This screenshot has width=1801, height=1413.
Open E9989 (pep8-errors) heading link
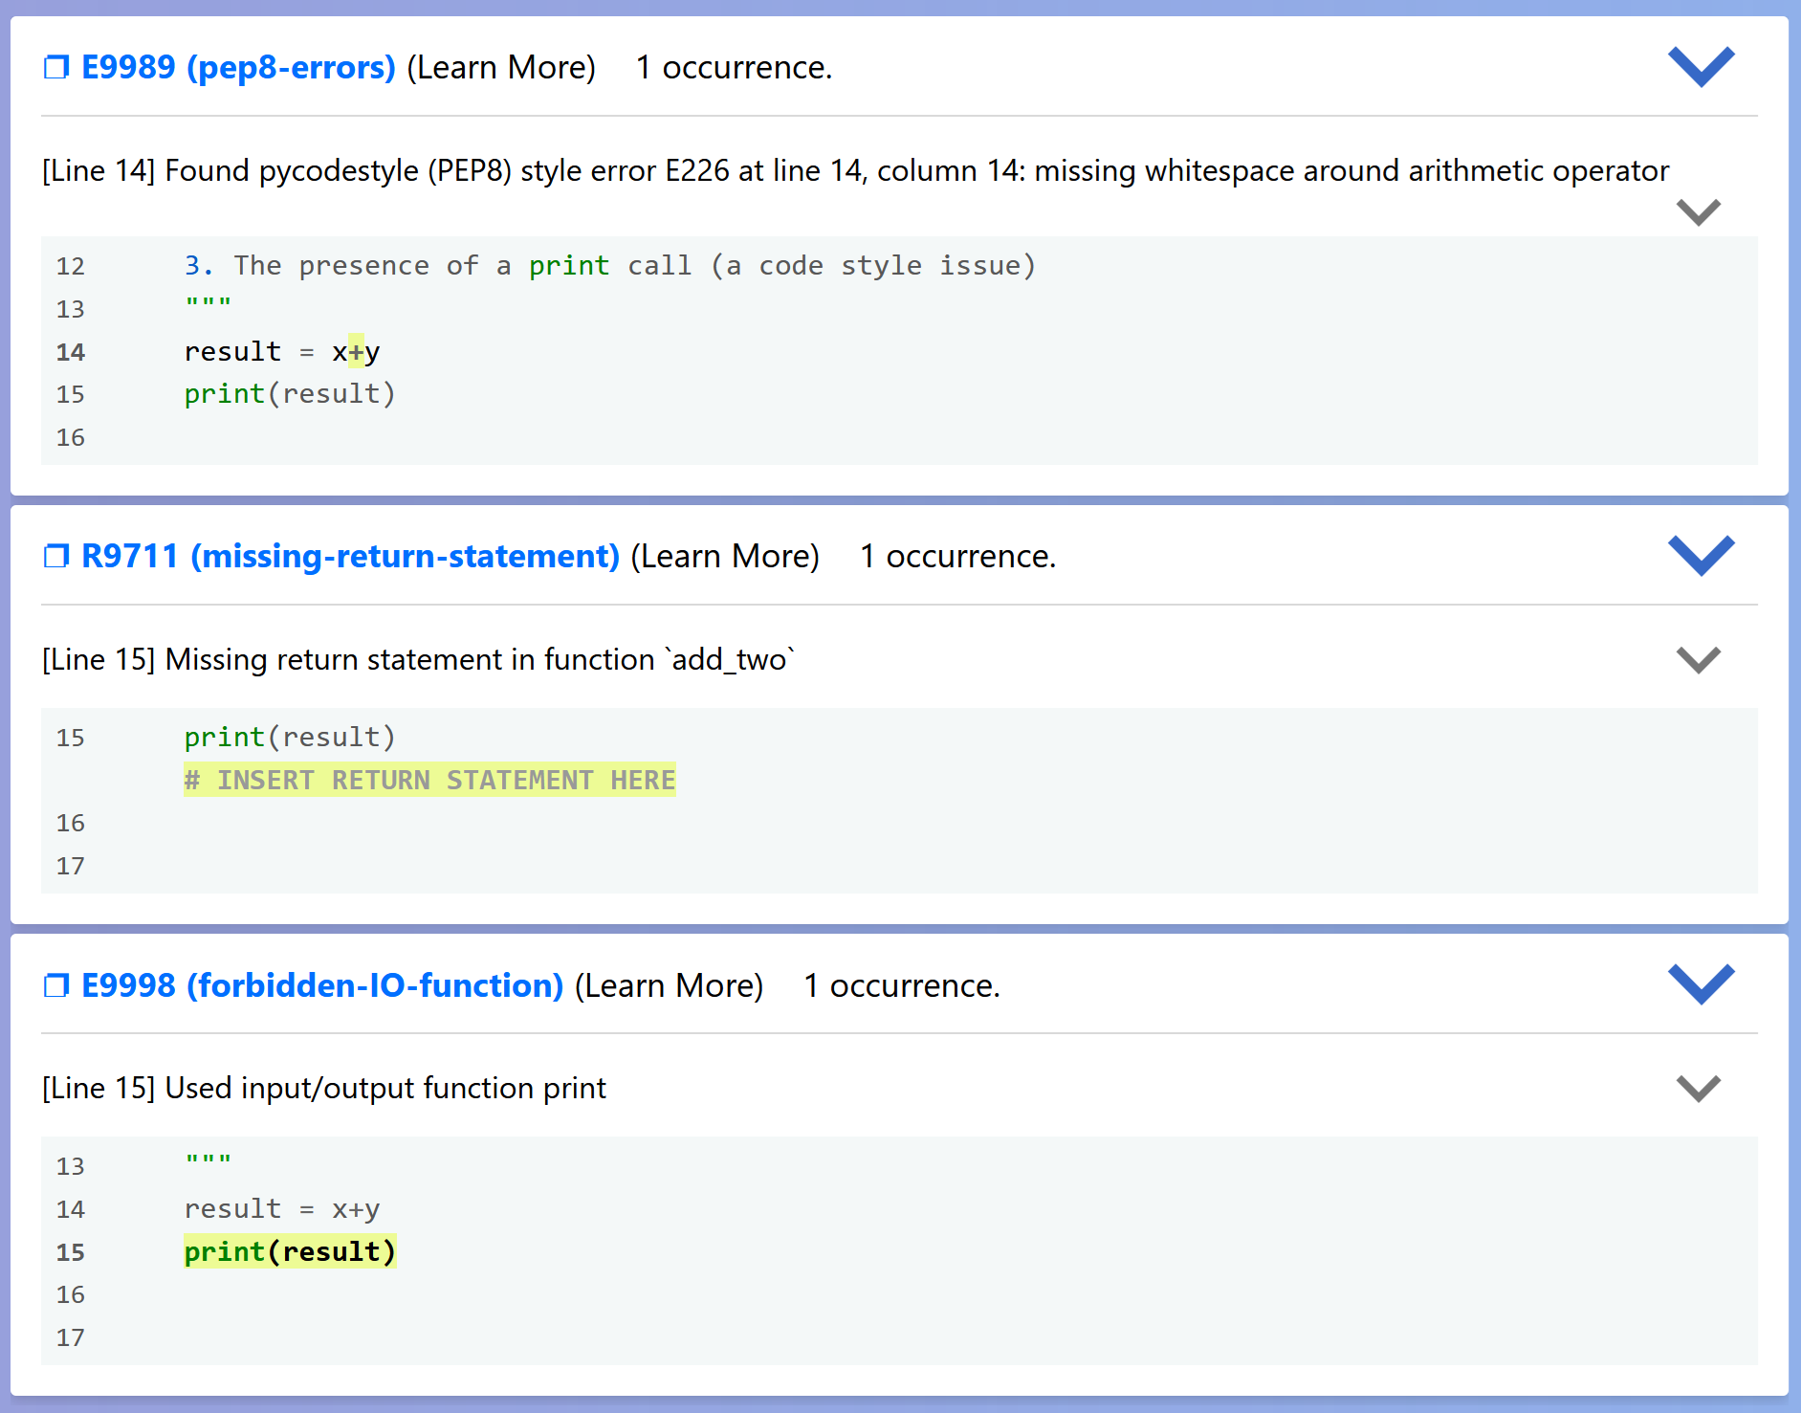(x=238, y=67)
